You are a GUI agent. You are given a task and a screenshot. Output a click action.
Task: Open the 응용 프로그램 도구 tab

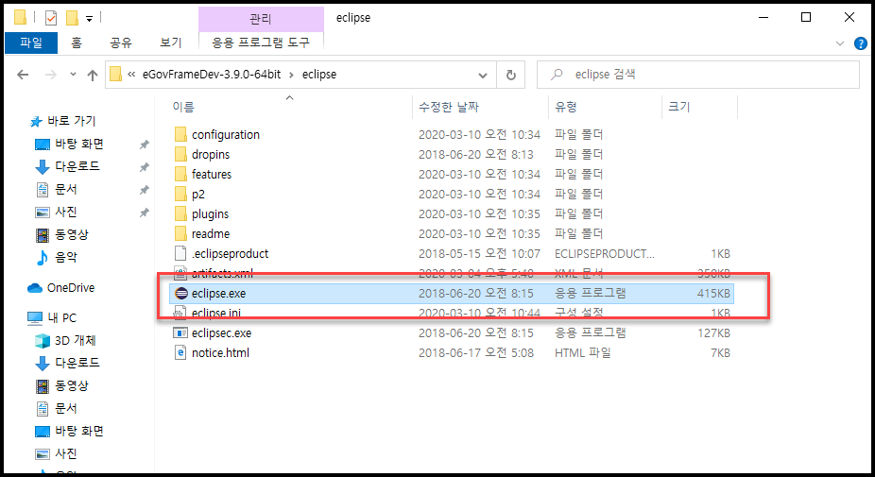pos(261,43)
